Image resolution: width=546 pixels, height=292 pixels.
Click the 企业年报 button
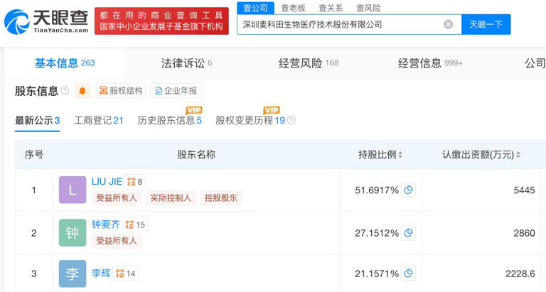tap(176, 91)
